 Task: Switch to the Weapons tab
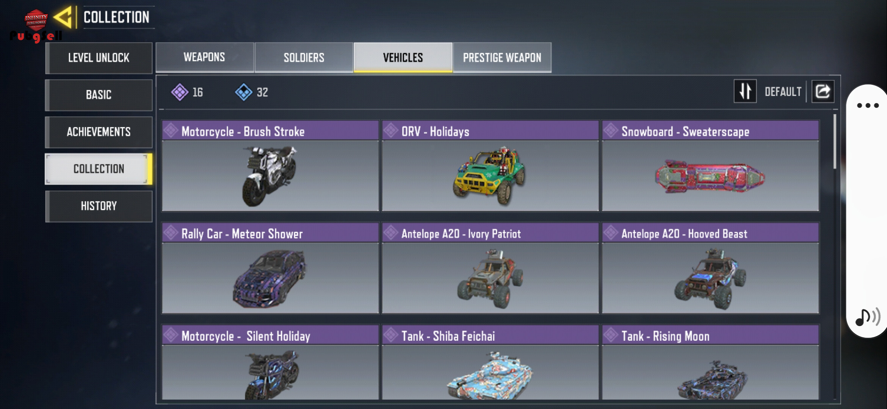(x=204, y=57)
